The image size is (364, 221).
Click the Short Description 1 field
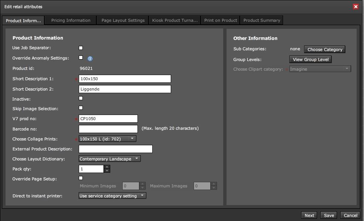125,79
